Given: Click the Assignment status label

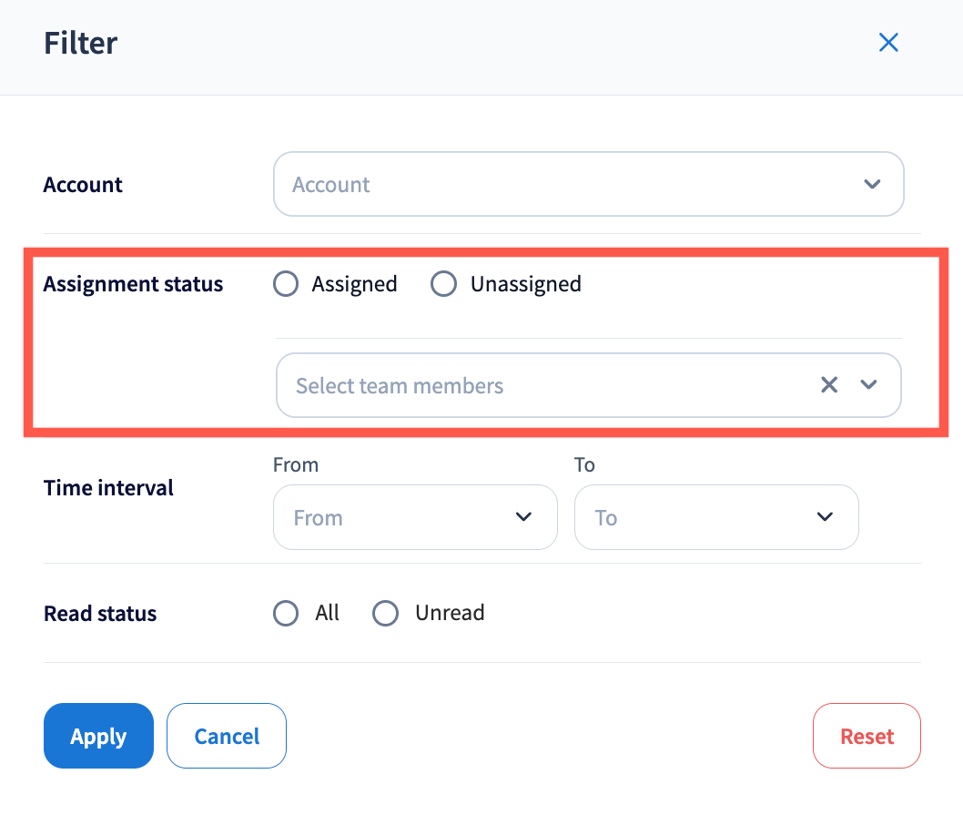Looking at the screenshot, I should 133,284.
